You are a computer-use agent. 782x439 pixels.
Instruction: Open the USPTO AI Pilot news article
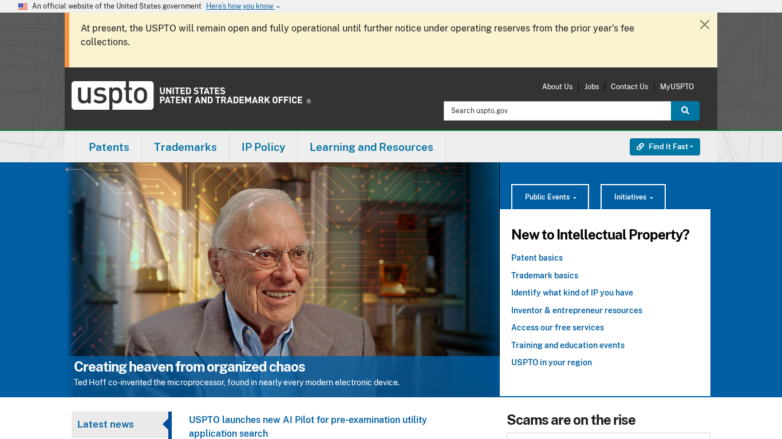click(308, 426)
